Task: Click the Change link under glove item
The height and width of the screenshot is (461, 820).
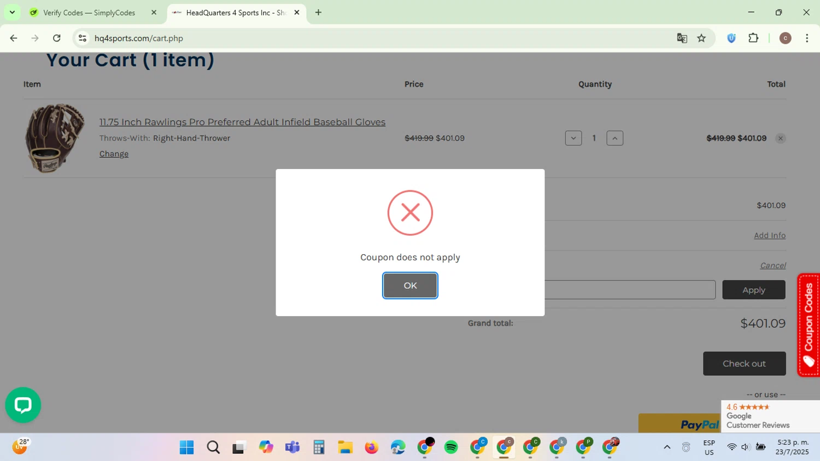Action: [x=114, y=154]
